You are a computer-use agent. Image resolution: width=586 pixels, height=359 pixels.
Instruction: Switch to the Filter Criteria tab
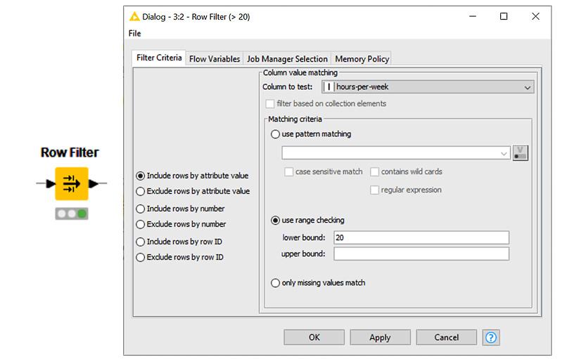tap(159, 58)
